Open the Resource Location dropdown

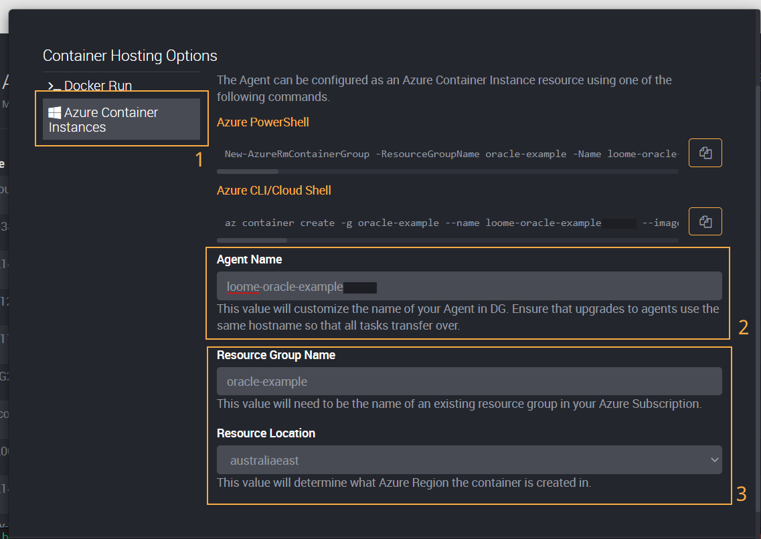[469, 460]
